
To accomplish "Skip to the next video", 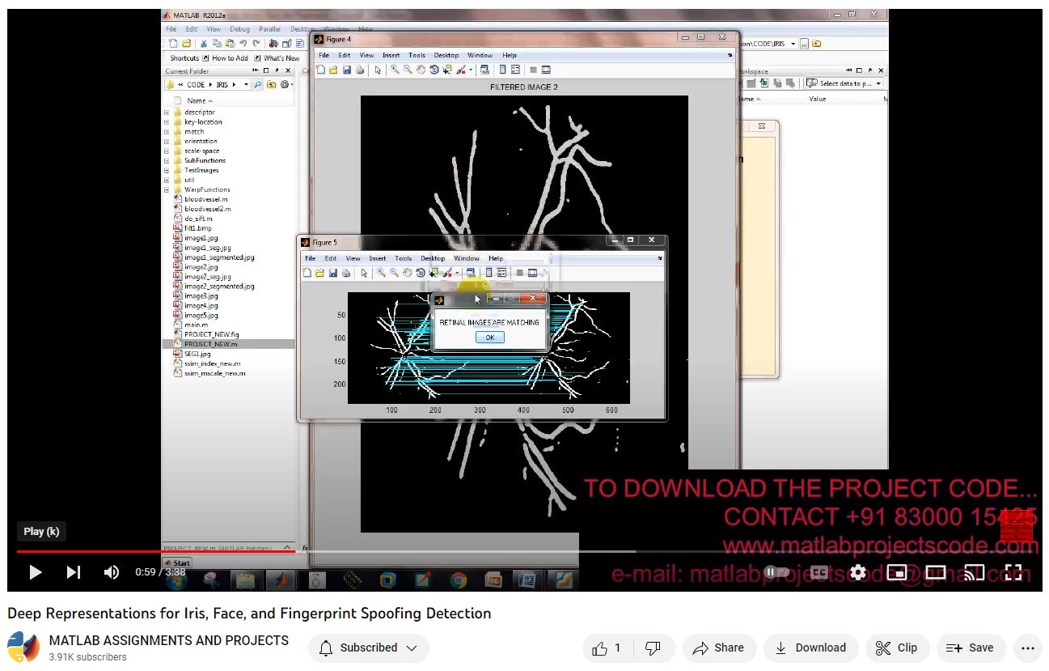I will (74, 572).
